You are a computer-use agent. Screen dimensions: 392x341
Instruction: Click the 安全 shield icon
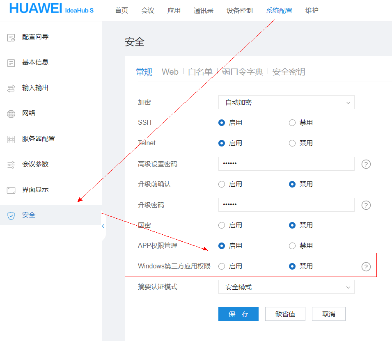(x=11, y=215)
